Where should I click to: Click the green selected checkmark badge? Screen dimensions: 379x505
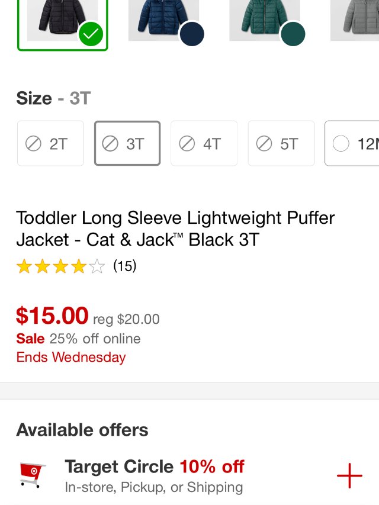click(x=91, y=35)
